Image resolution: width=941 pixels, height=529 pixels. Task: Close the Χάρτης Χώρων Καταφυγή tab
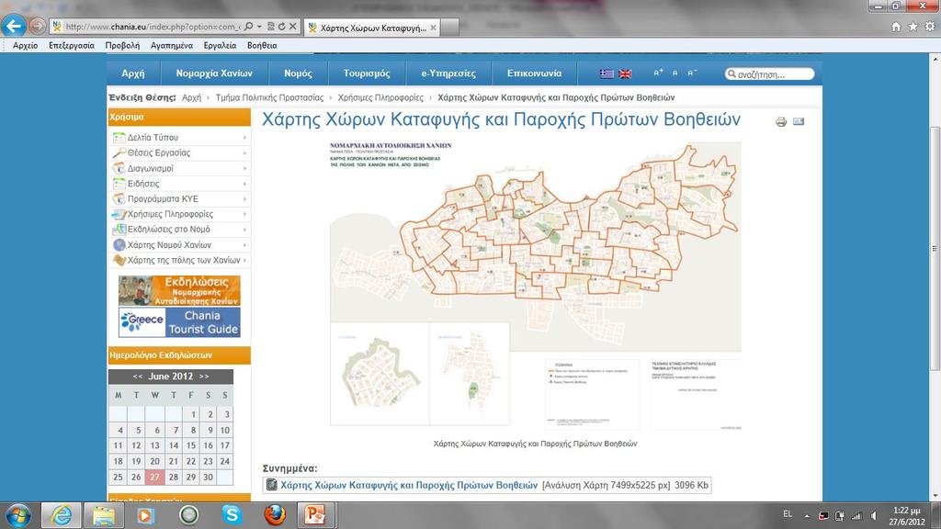[x=434, y=28]
